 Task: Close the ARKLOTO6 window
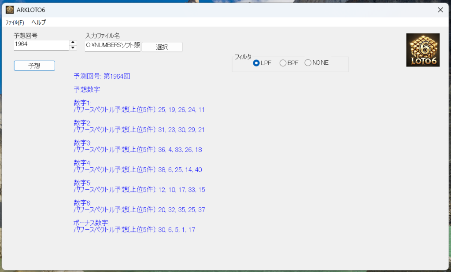[x=440, y=10]
